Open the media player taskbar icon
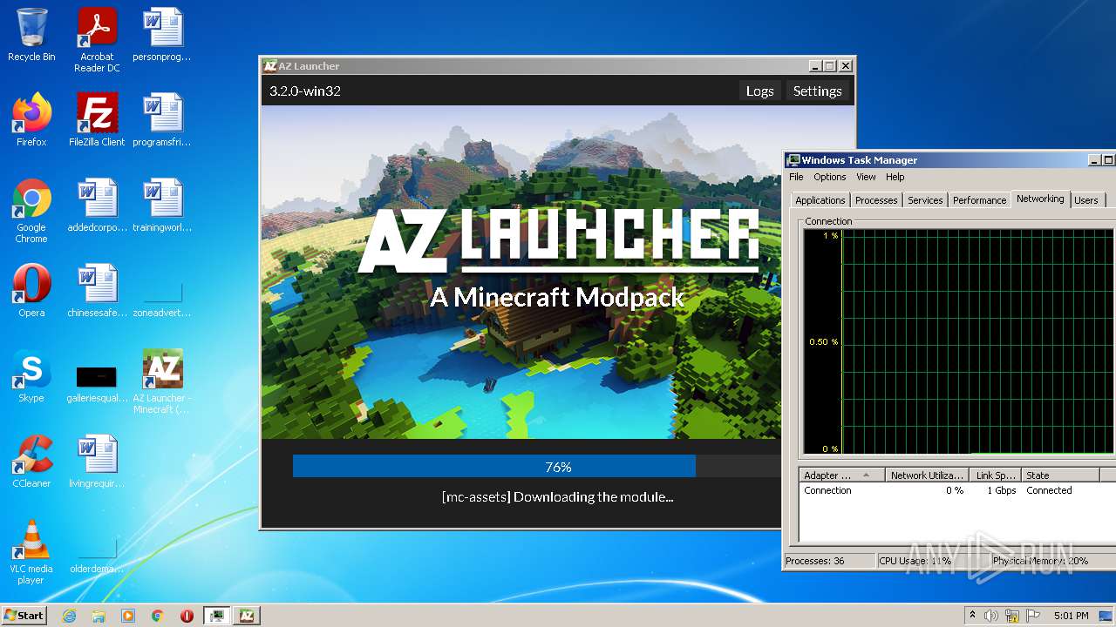1116x627 pixels. (128, 616)
